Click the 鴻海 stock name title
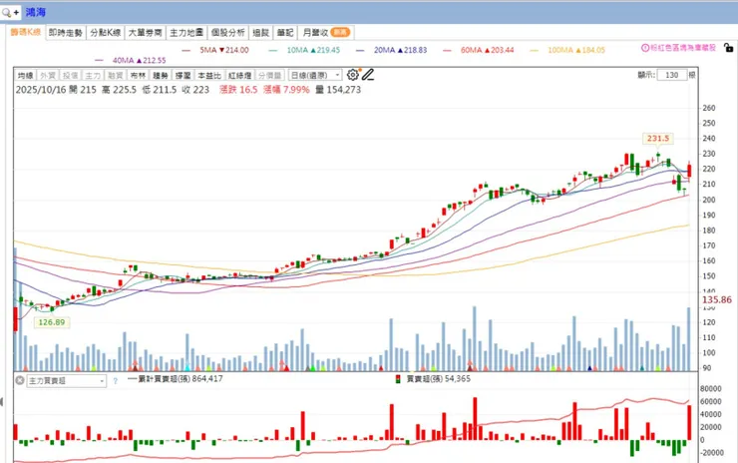 point(35,12)
